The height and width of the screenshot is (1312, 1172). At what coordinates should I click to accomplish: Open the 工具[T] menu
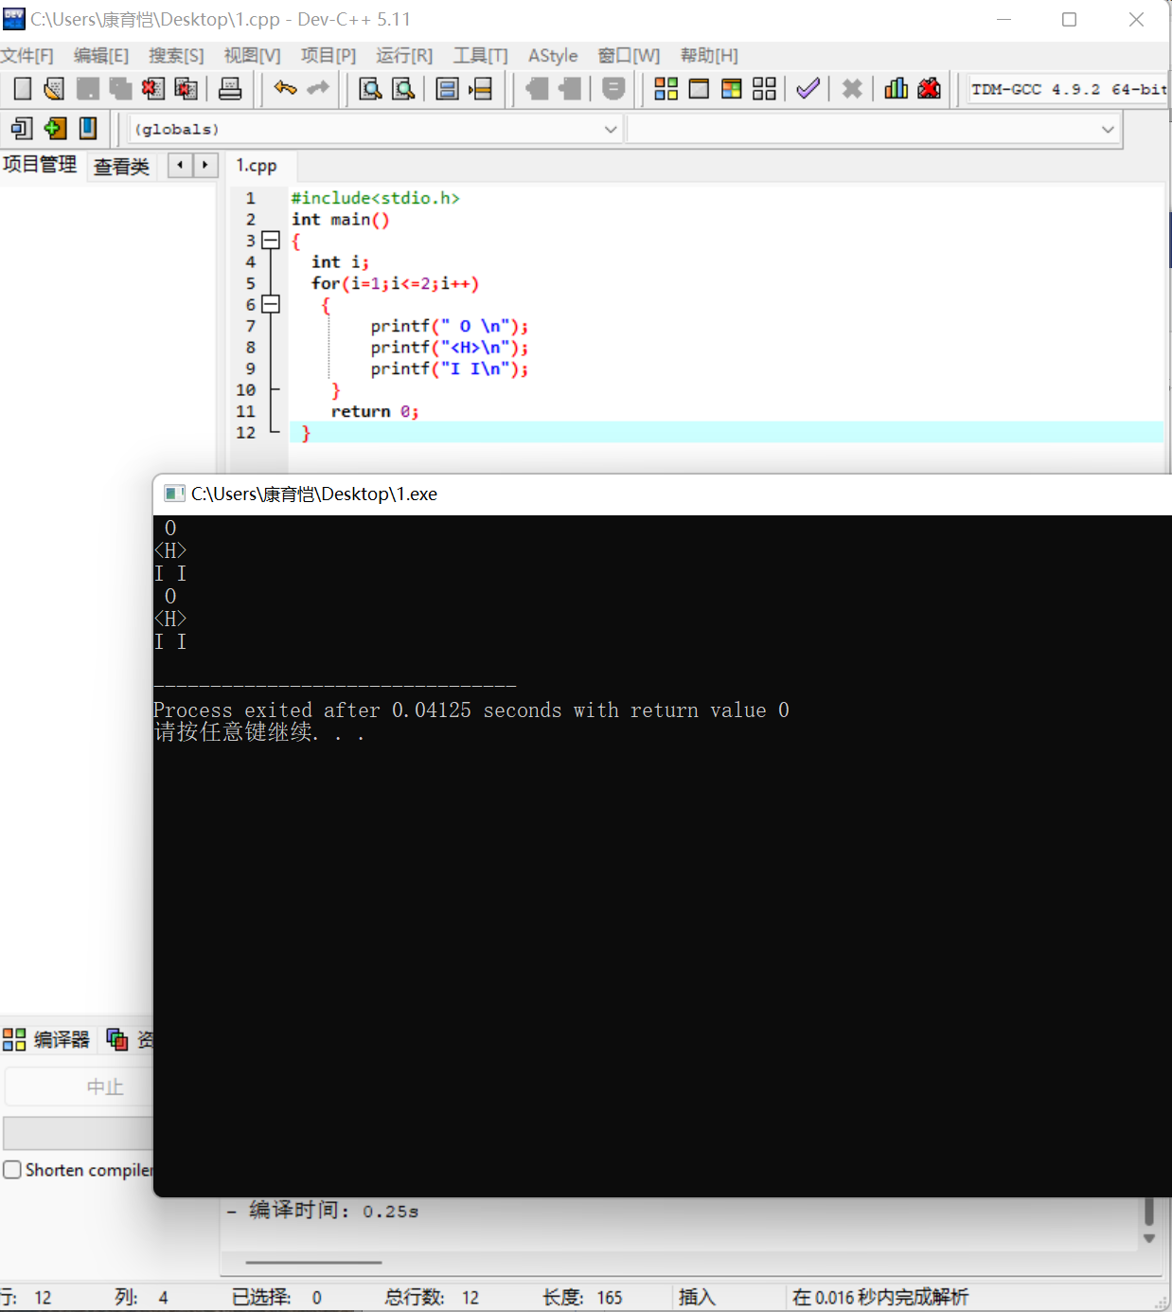(x=481, y=56)
